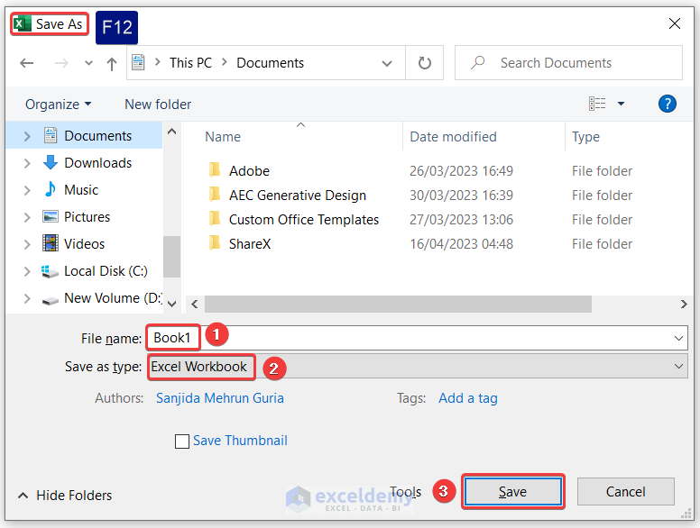Click the back navigation arrow
Screen dimensions: 700x528
coord(27,63)
